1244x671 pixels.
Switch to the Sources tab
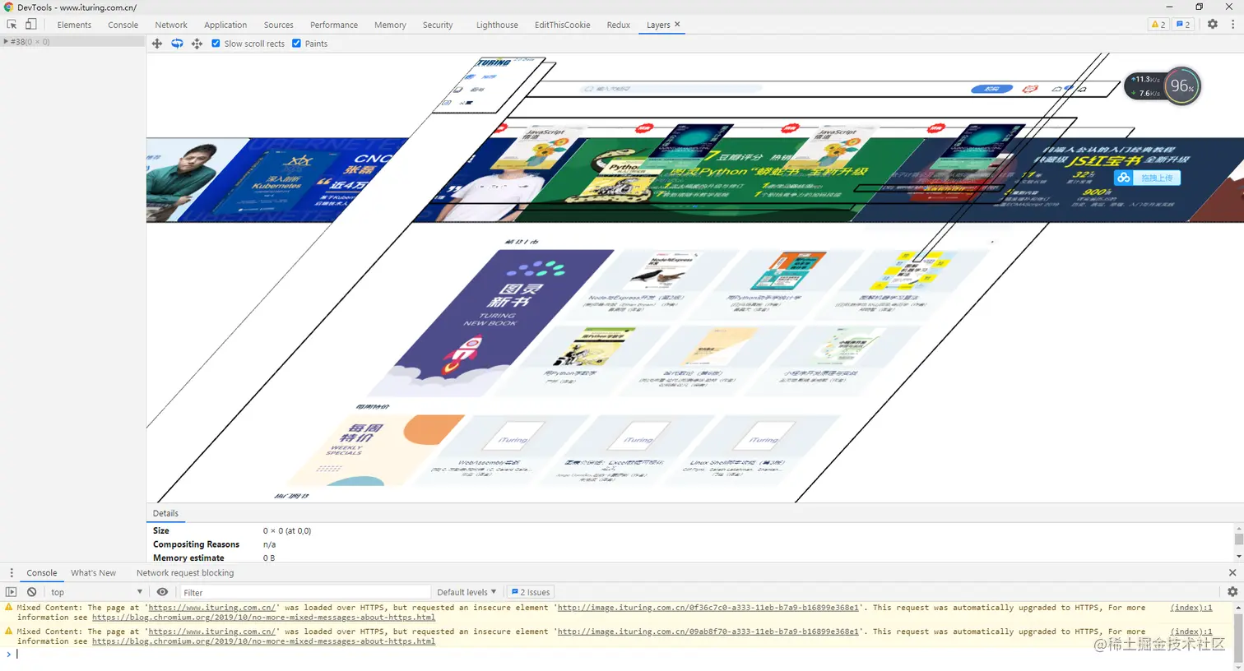point(278,25)
